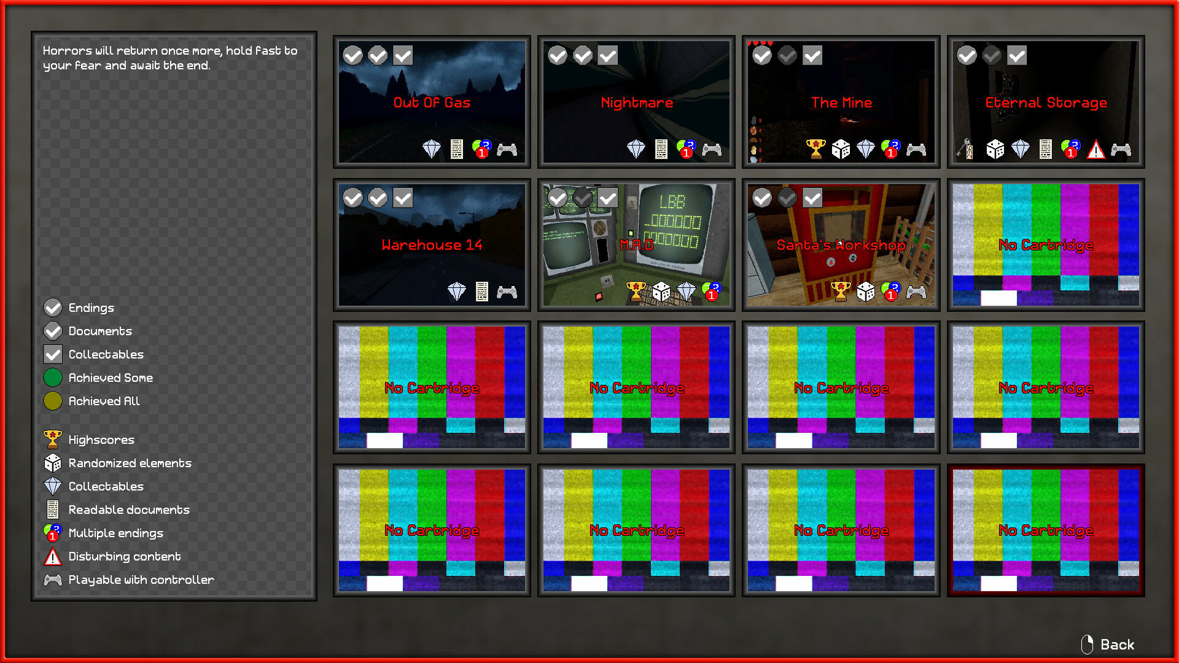Viewport: 1179px width, 663px height.
Task: Select the highlighted No Cartridge slot with red border
Action: coord(1045,530)
